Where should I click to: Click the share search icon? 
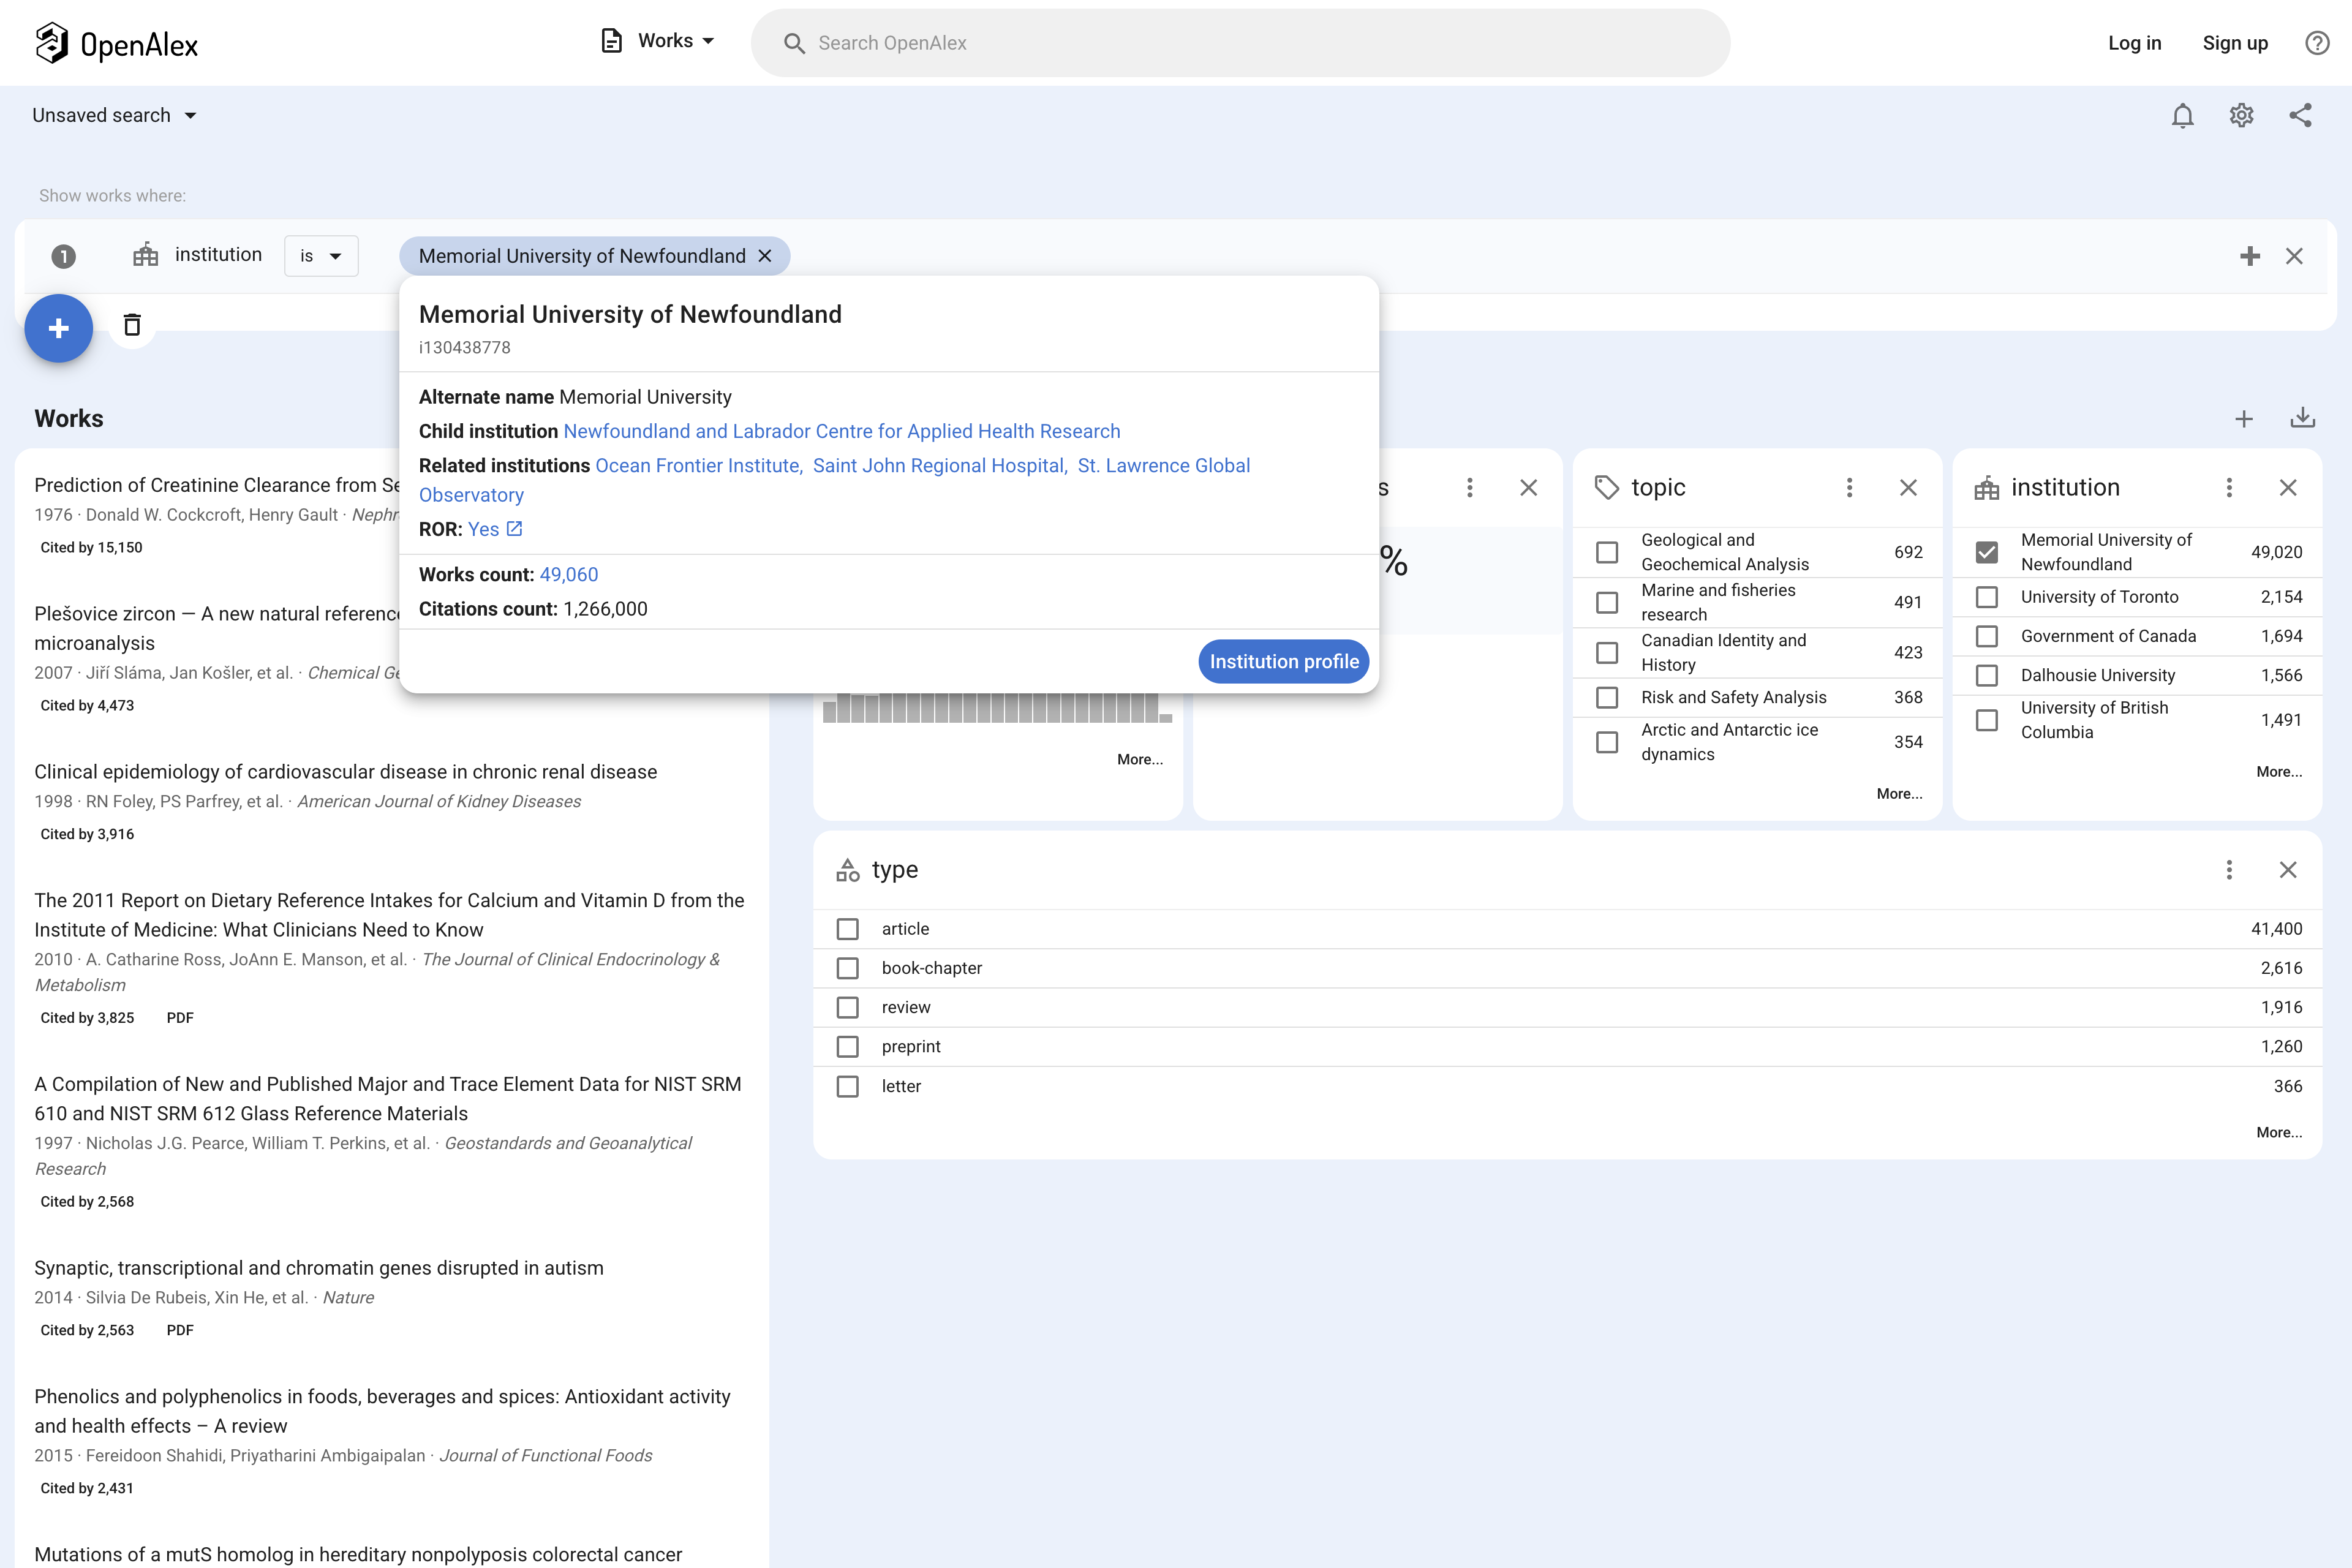point(2300,116)
